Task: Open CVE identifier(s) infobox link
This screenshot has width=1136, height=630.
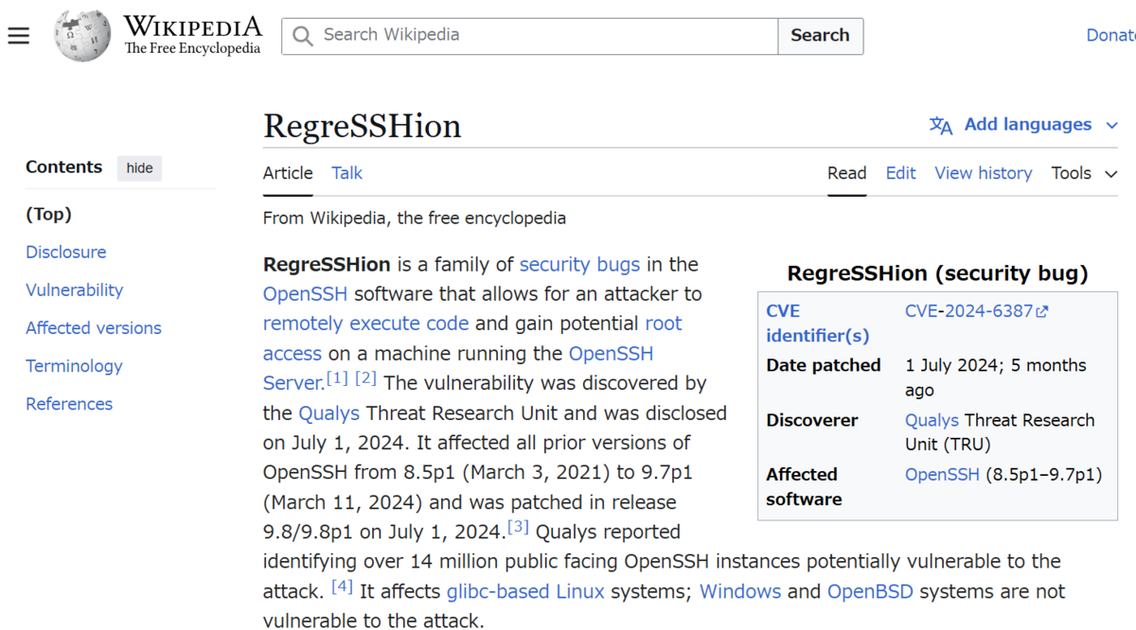Action: [x=818, y=324]
